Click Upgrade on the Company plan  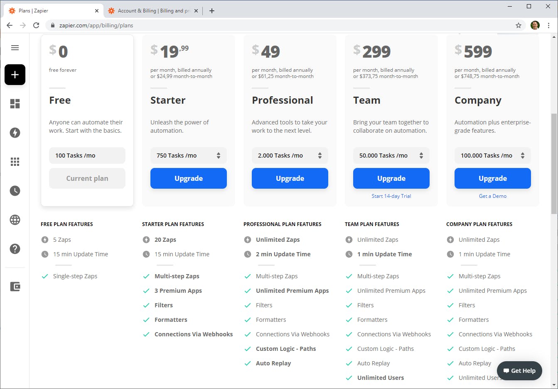point(493,178)
